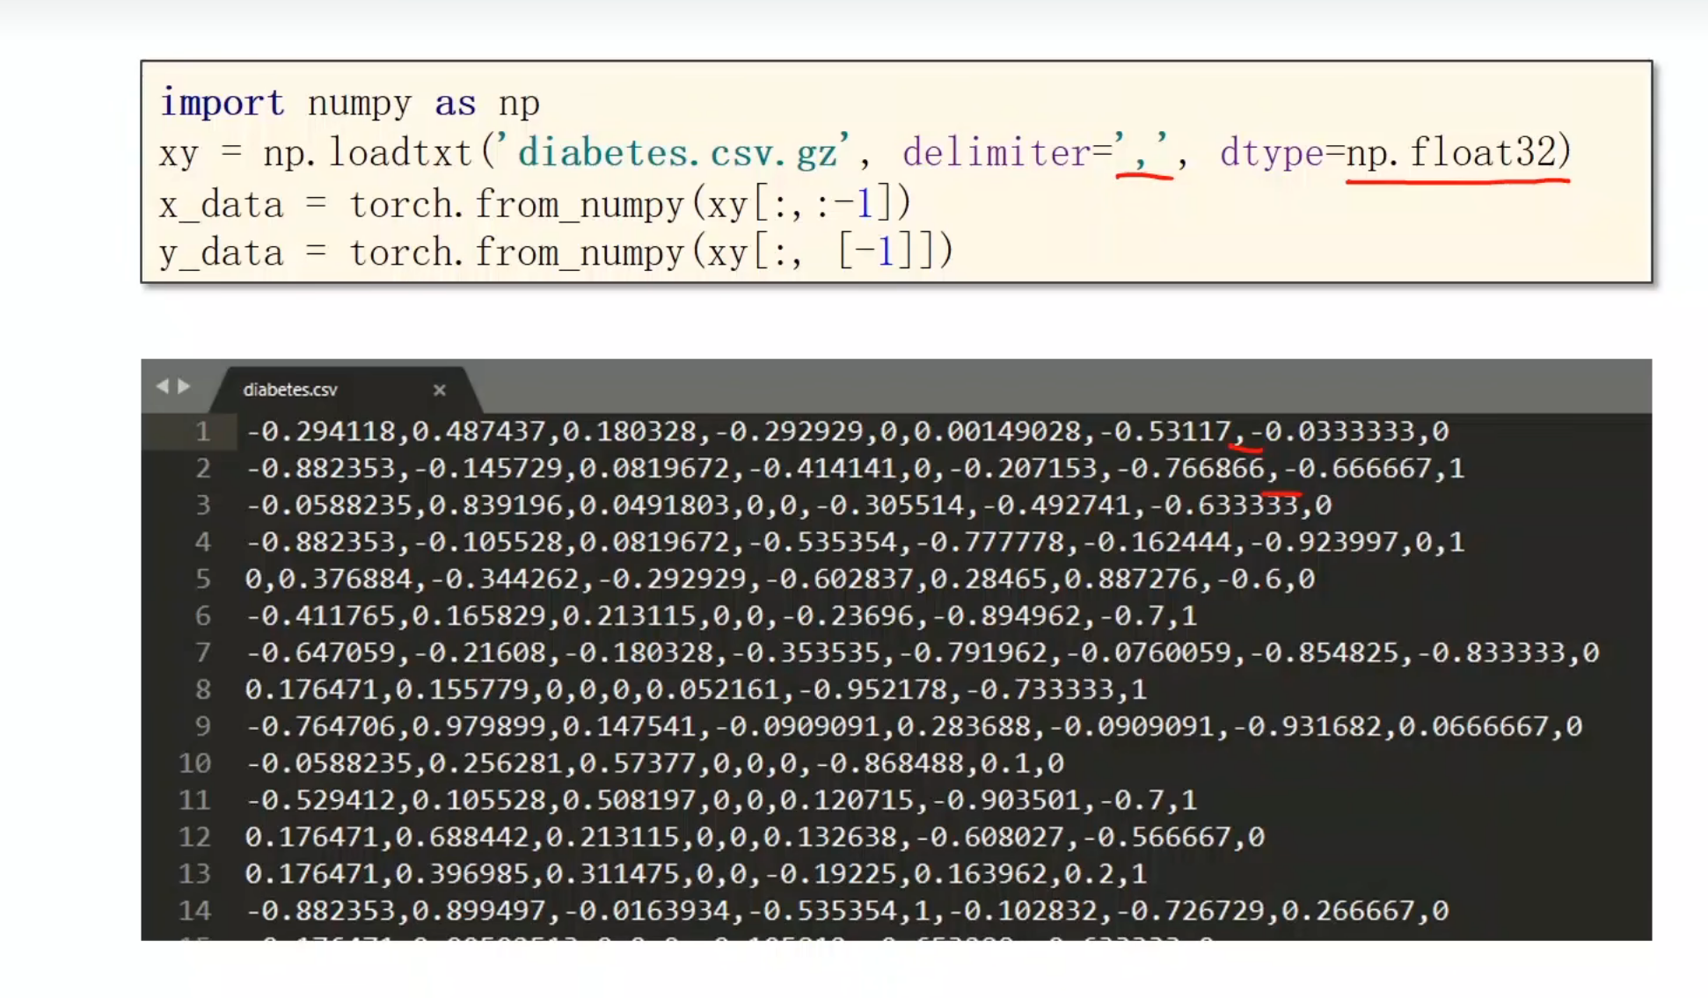Click line number 14 in gutter
The height and width of the screenshot is (998, 1708).
click(195, 910)
